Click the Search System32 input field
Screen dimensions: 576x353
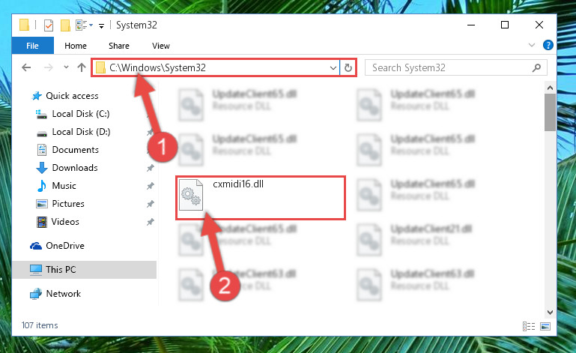click(x=450, y=67)
